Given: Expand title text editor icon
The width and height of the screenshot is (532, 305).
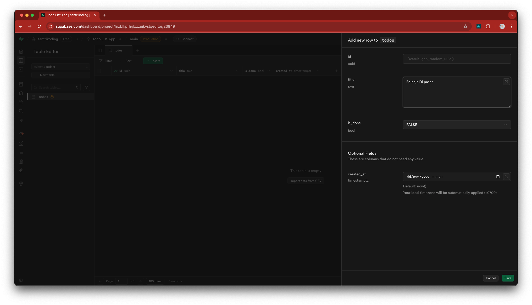Looking at the screenshot, I should tap(506, 82).
